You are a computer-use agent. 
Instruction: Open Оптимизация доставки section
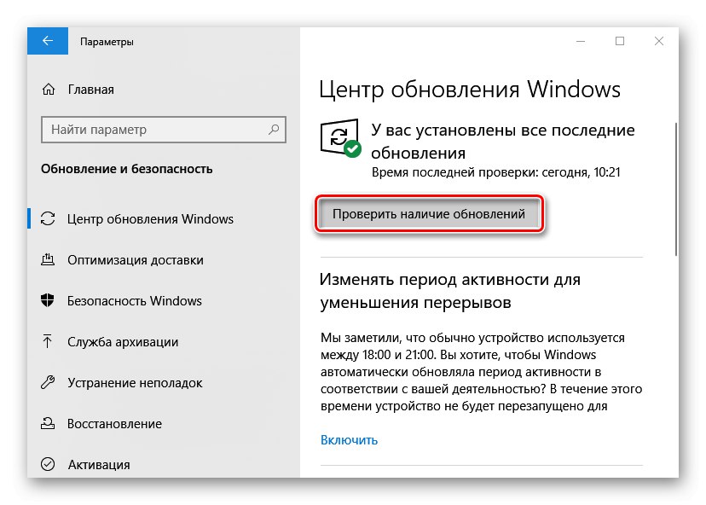tap(136, 260)
